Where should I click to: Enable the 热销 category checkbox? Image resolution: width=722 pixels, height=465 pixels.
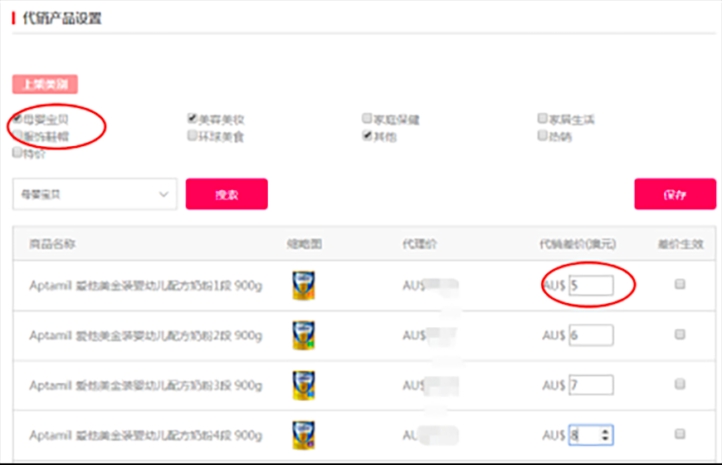tap(543, 135)
